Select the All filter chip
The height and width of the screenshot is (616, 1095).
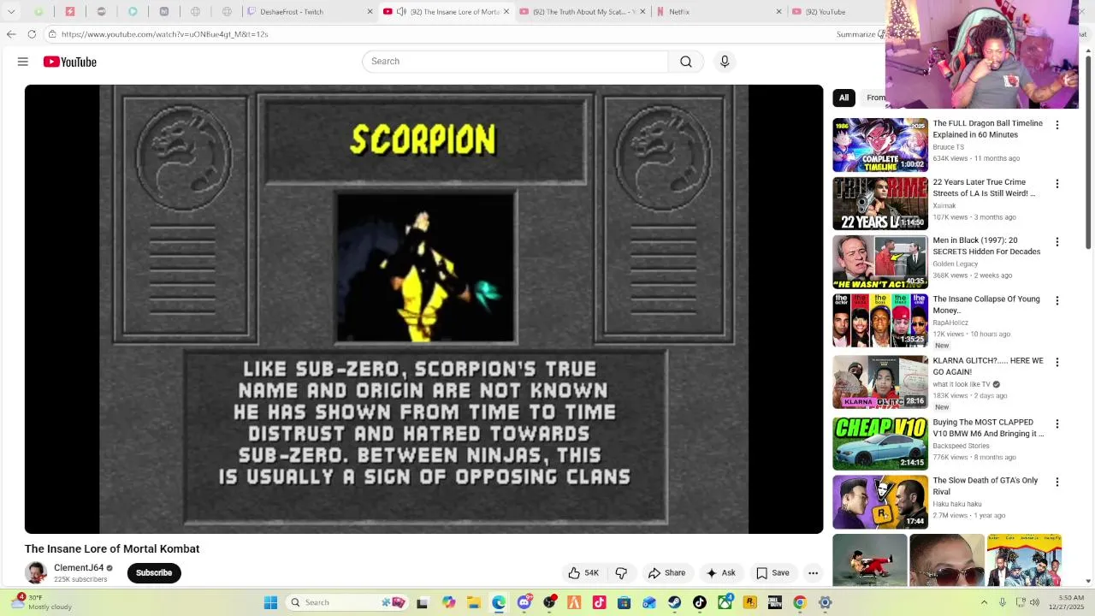click(843, 98)
